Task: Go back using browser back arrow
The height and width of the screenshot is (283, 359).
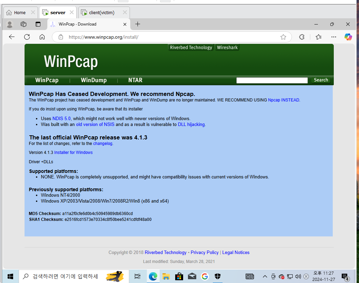Action: [x=12, y=37]
